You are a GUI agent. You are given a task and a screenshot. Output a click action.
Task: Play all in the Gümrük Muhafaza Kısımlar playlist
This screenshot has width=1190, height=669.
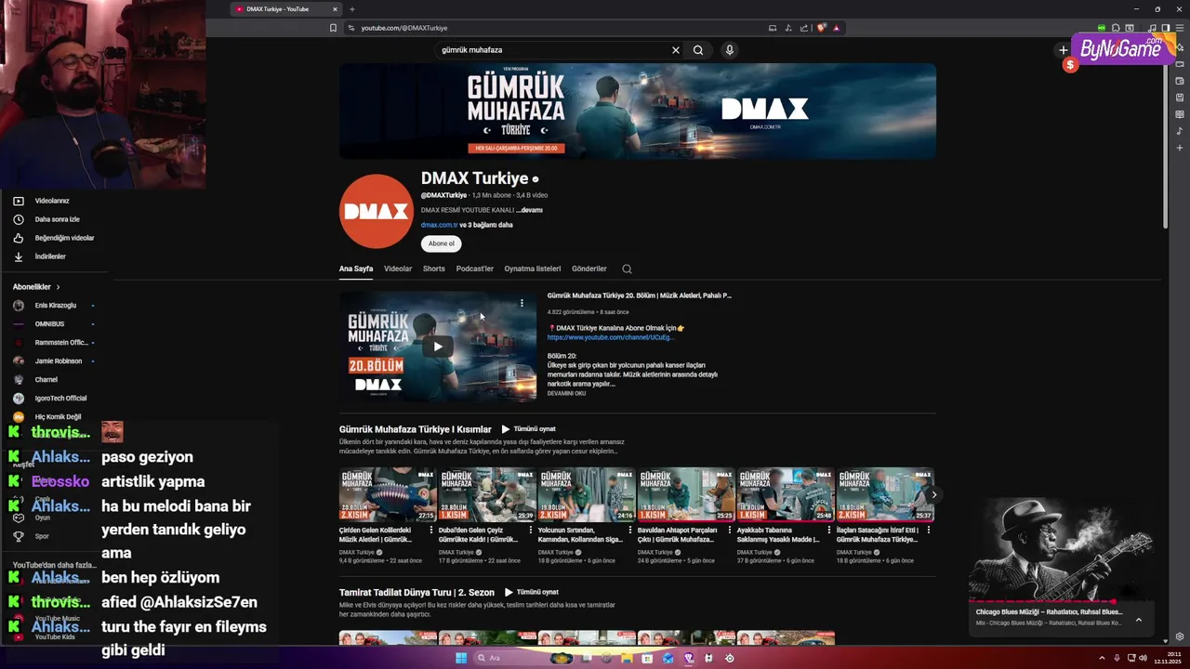(530, 429)
